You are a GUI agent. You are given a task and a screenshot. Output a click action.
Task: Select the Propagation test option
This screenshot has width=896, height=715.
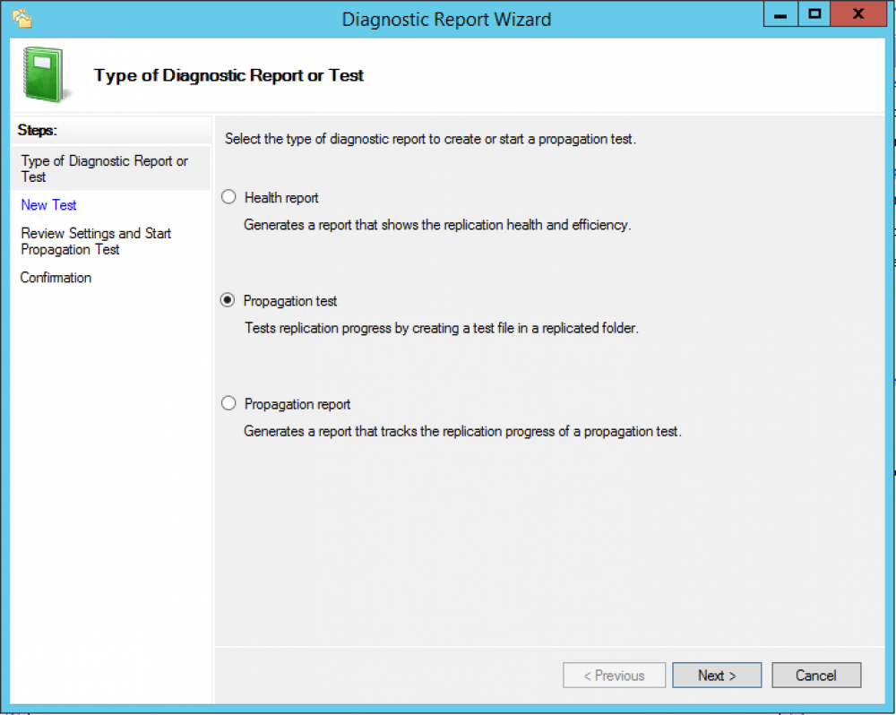pyautogui.click(x=228, y=300)
